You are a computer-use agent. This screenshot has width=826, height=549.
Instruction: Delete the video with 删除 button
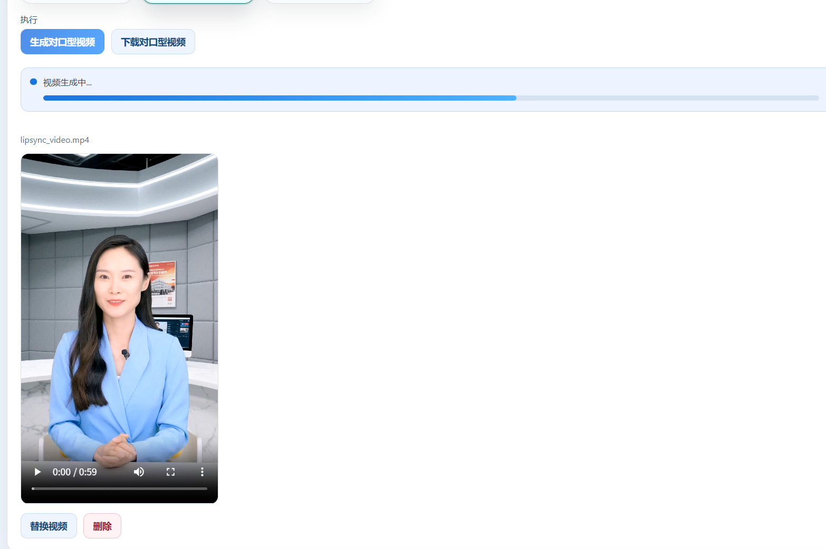[x=102, y=526]
